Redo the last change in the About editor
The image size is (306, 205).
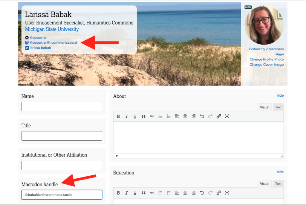pos(210,116)
